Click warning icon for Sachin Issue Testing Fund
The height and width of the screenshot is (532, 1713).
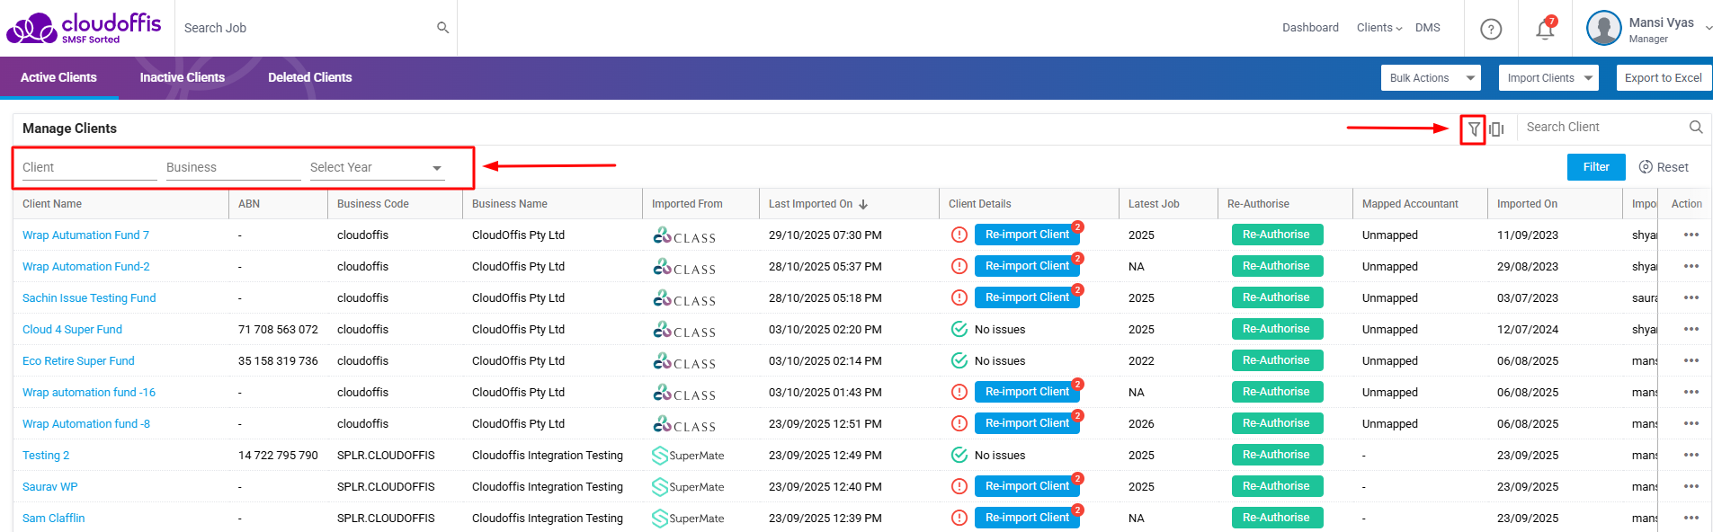point(959,297)
